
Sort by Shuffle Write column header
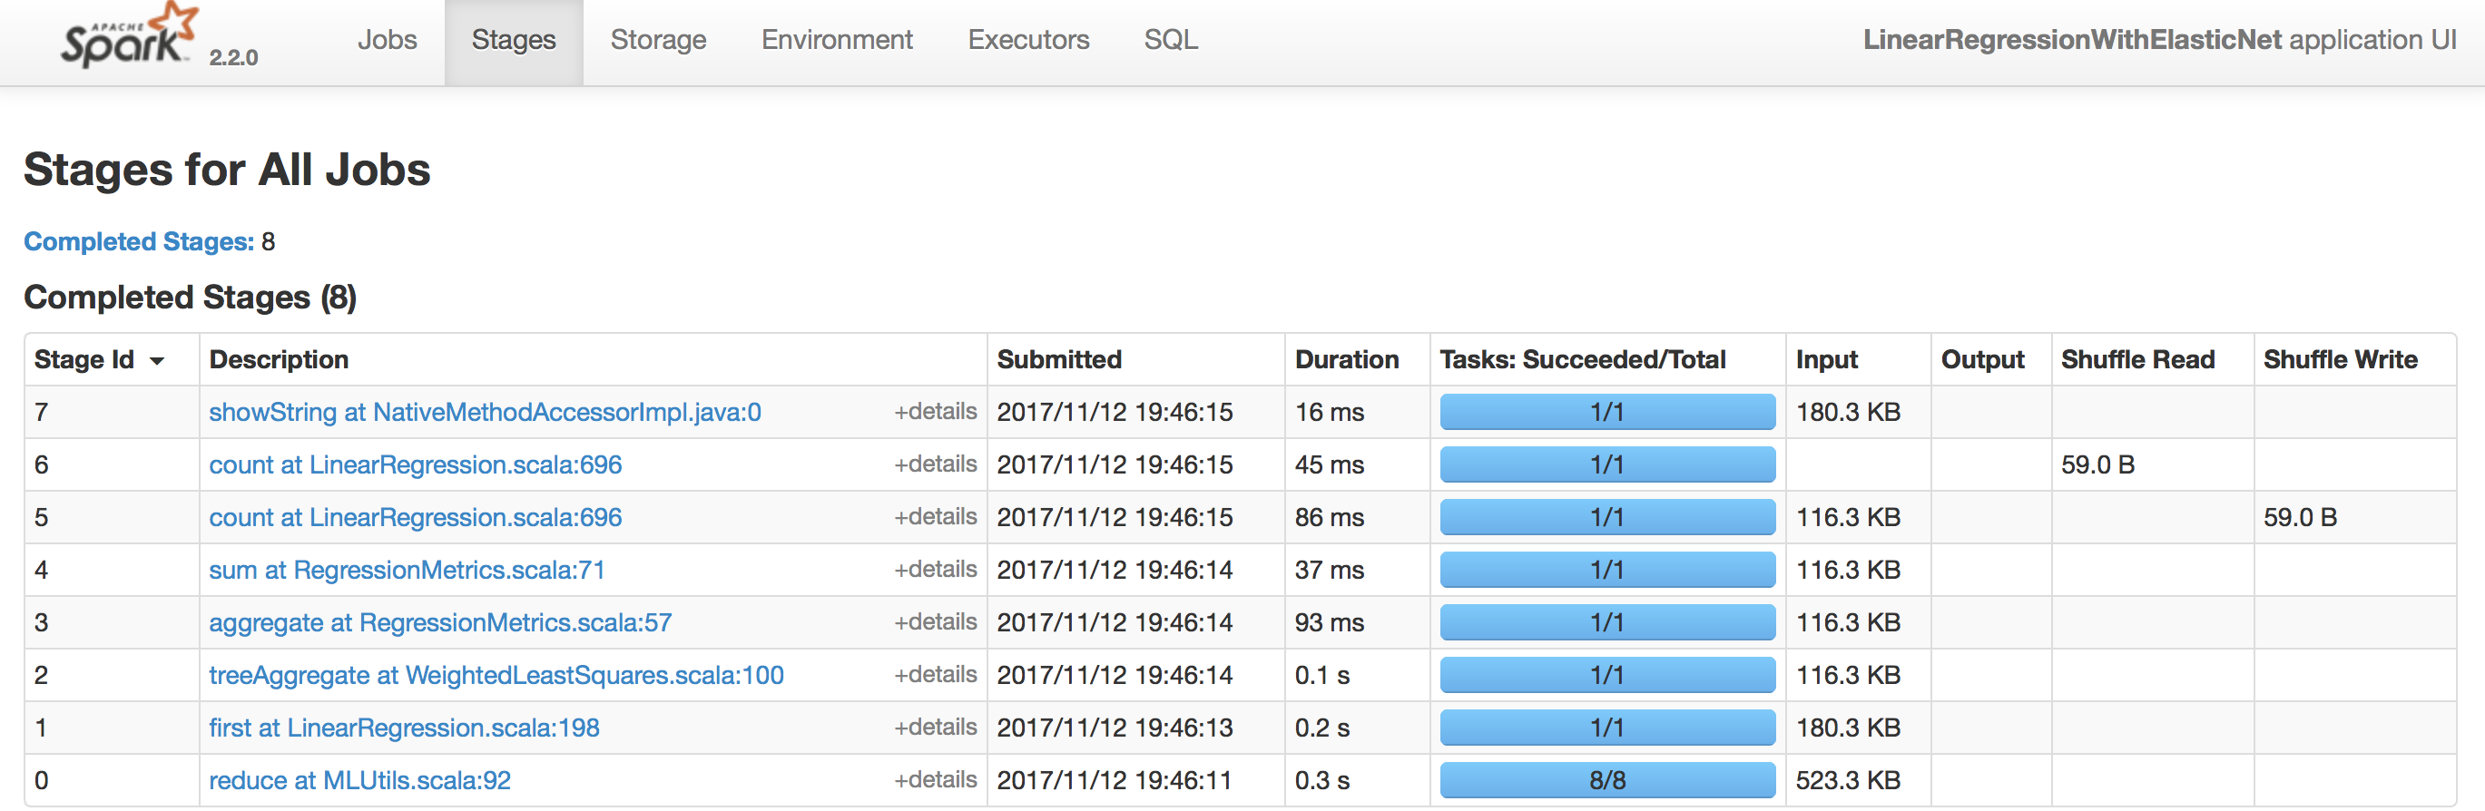(2340, 360)
